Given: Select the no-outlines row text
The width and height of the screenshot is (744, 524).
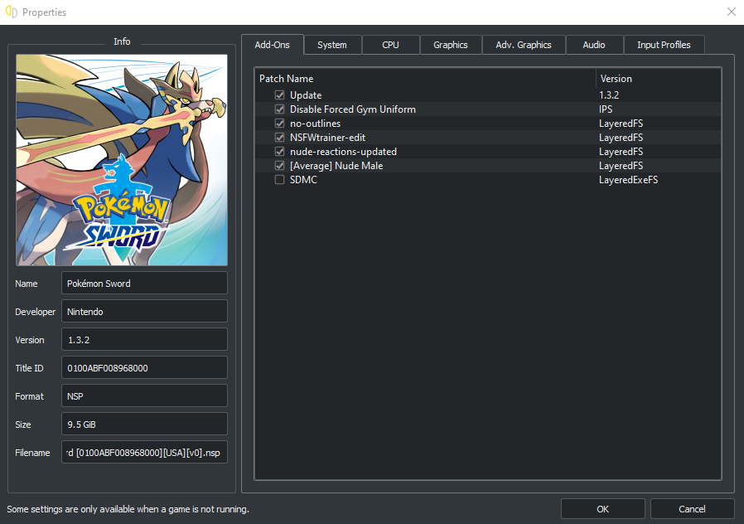Looking at the screenshot, I should 315,124.
